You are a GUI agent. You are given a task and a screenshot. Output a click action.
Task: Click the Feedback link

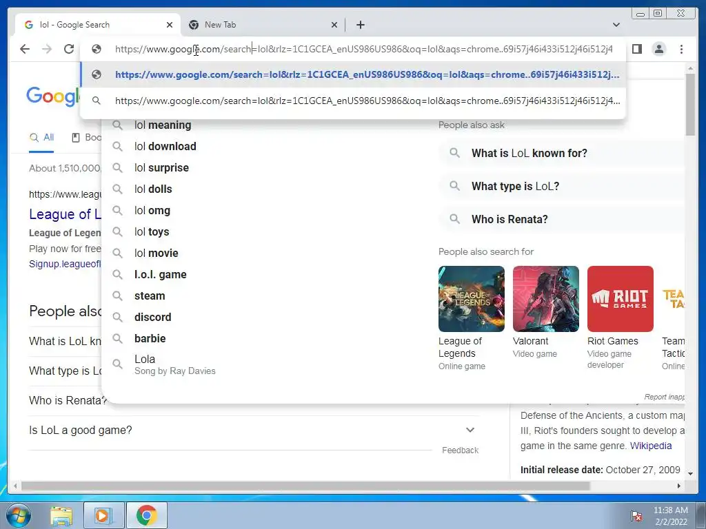[460, 450]
